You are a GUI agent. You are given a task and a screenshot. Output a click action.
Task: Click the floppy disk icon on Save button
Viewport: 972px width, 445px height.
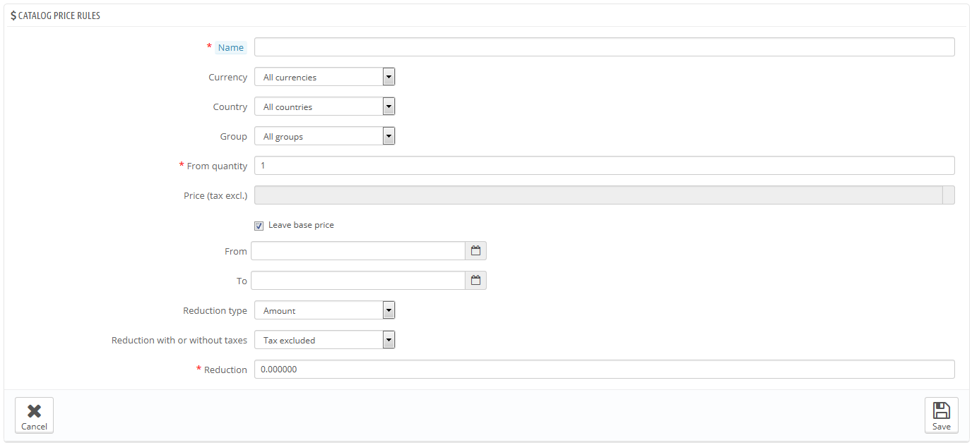coord(942,409)
